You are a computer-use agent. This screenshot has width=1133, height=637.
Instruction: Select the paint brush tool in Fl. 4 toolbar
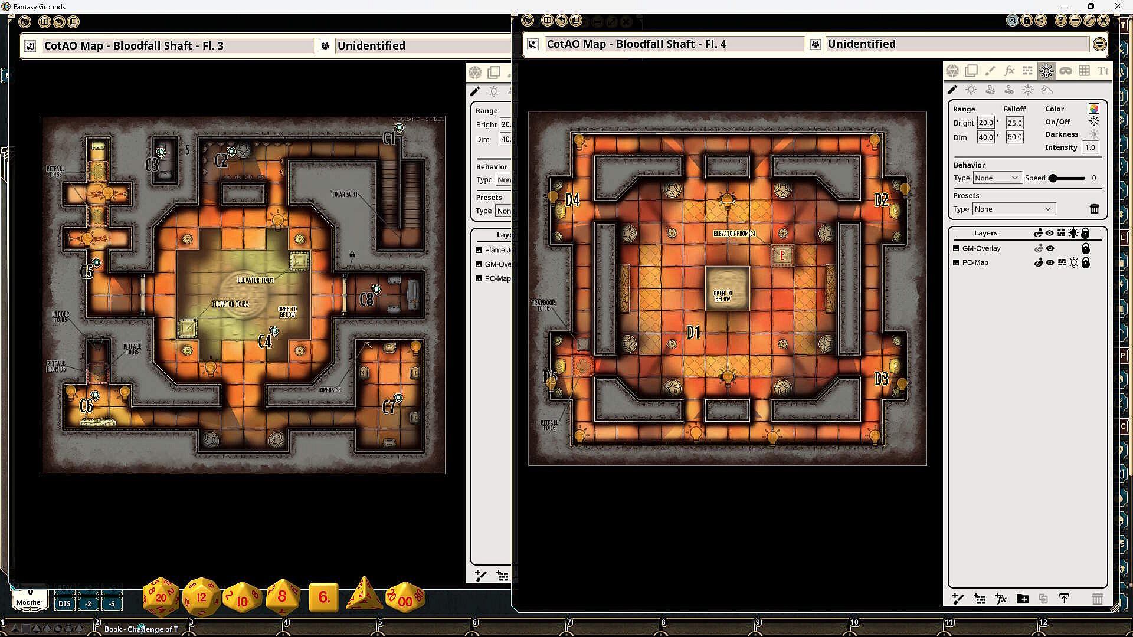[990, 71]
